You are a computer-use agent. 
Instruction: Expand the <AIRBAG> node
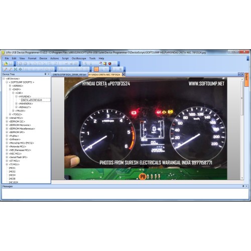[10, 86]
